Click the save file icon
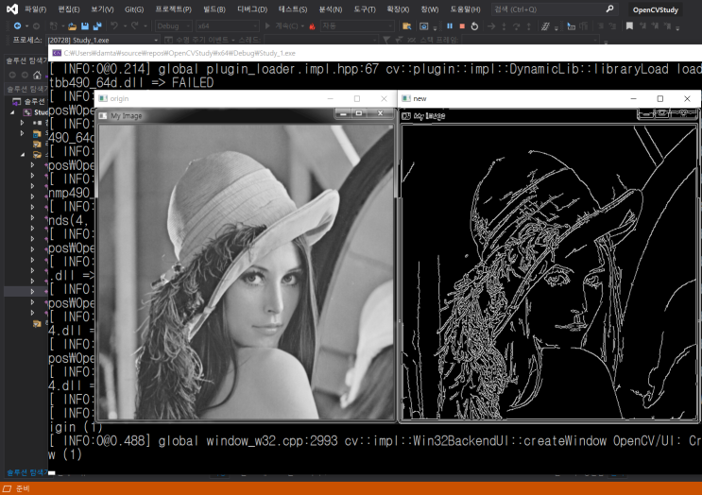 [85, 26]
